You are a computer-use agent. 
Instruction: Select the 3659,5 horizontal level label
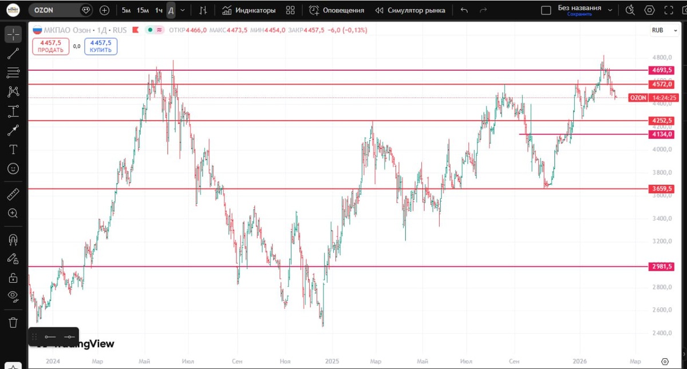click(x=661, y=188)
